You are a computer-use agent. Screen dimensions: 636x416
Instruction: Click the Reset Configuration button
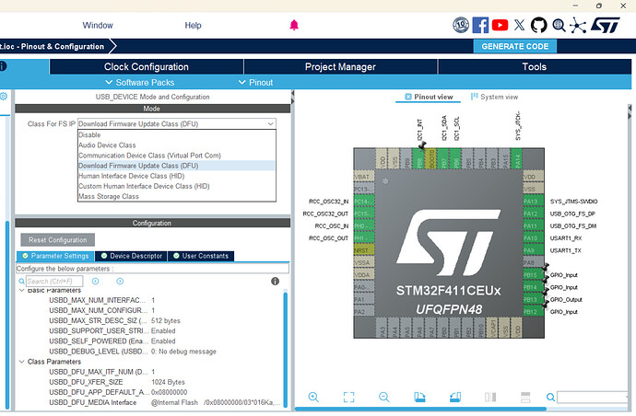[x=59, y=239]
